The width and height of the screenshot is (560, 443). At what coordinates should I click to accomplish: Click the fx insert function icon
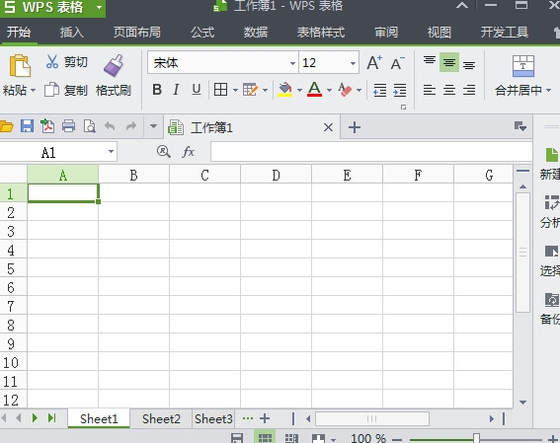[x=189, y=152]
